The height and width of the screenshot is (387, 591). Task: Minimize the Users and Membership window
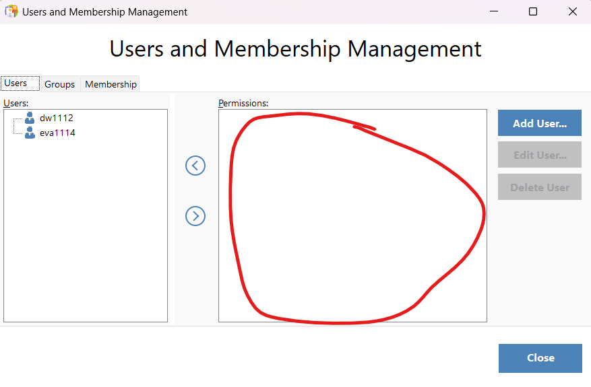[494, 11]
